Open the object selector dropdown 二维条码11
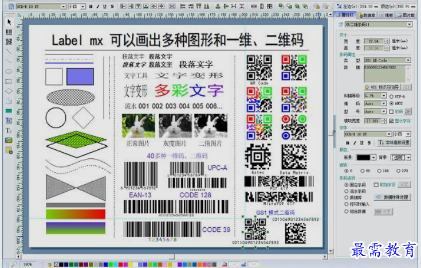421x268 pixels. (x=409, y=25)
